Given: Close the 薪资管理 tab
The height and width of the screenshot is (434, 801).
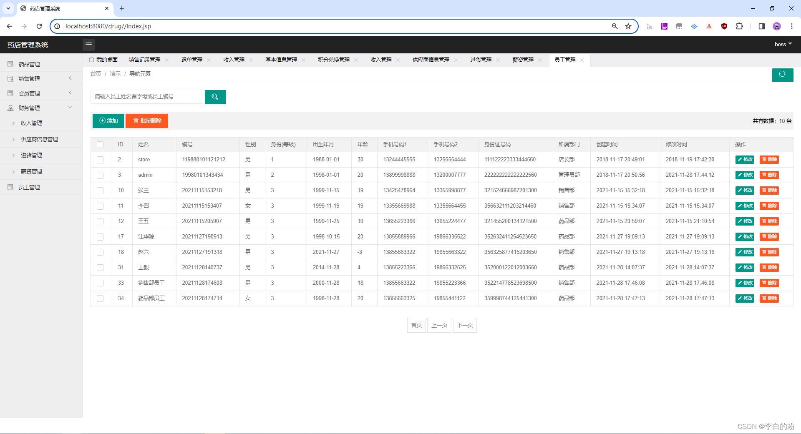Looking at the screenshot, I should pos(540,60).
